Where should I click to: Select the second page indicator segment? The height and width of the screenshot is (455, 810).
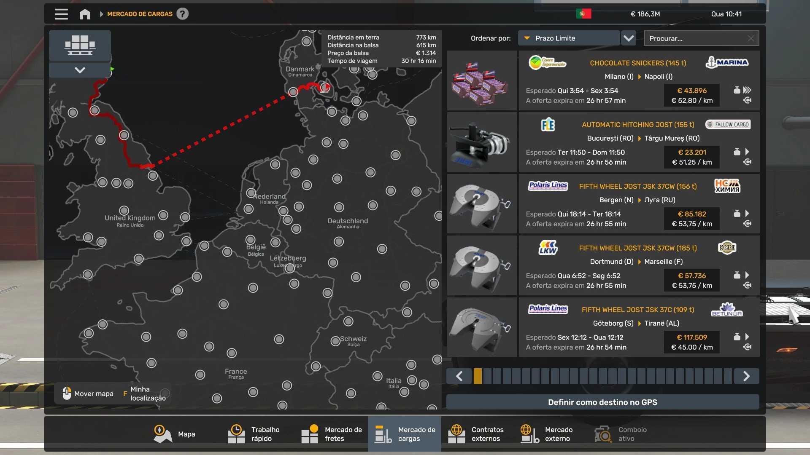487,376
